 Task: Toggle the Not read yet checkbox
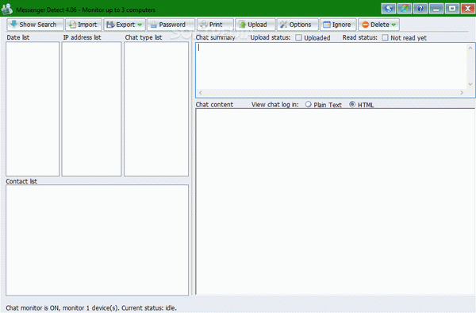click(x=385, y=37)
